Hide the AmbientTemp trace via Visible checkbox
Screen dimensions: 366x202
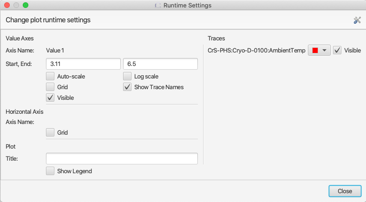click(337, 50)
